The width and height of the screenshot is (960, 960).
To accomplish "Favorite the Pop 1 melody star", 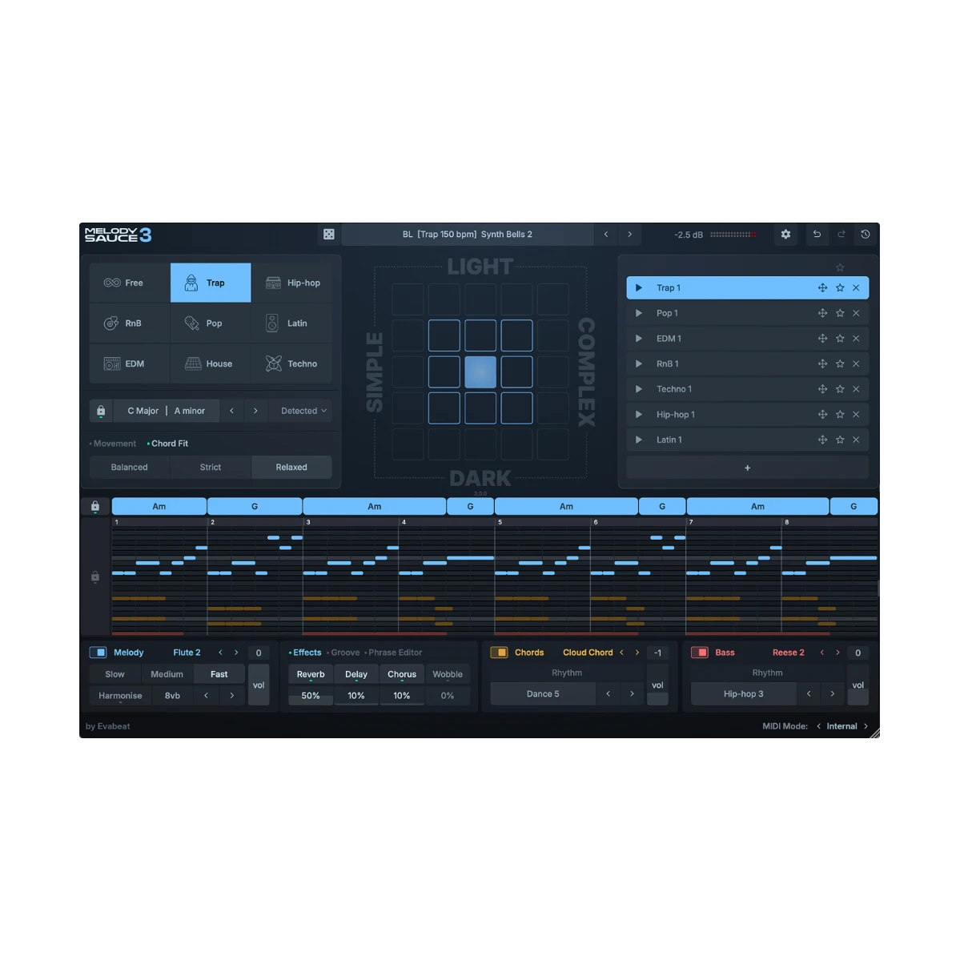I will pyautogui.click(x=840, y=313).
